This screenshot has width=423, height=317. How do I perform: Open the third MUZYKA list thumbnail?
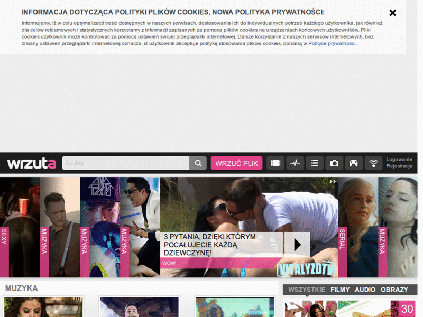(x=235, y=307)
